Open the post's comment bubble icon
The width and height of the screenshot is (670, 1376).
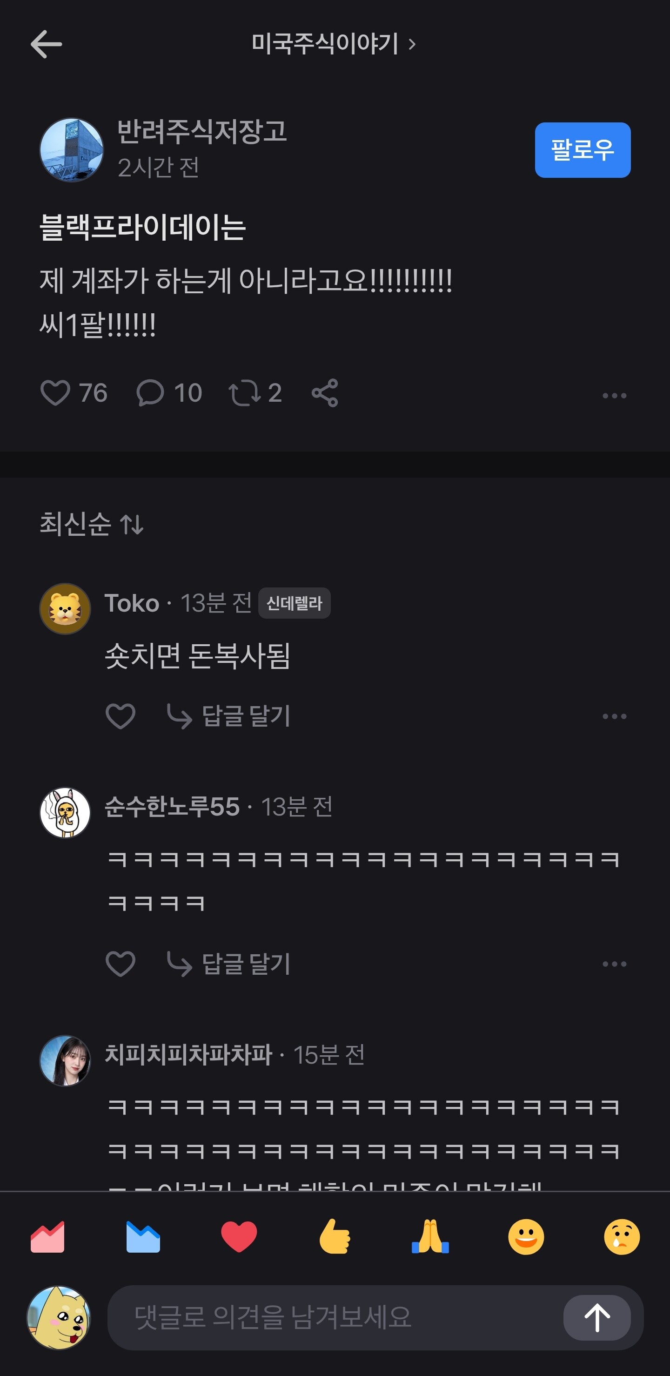(150, 393)
